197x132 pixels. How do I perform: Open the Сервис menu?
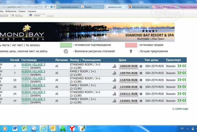[22, 11]
